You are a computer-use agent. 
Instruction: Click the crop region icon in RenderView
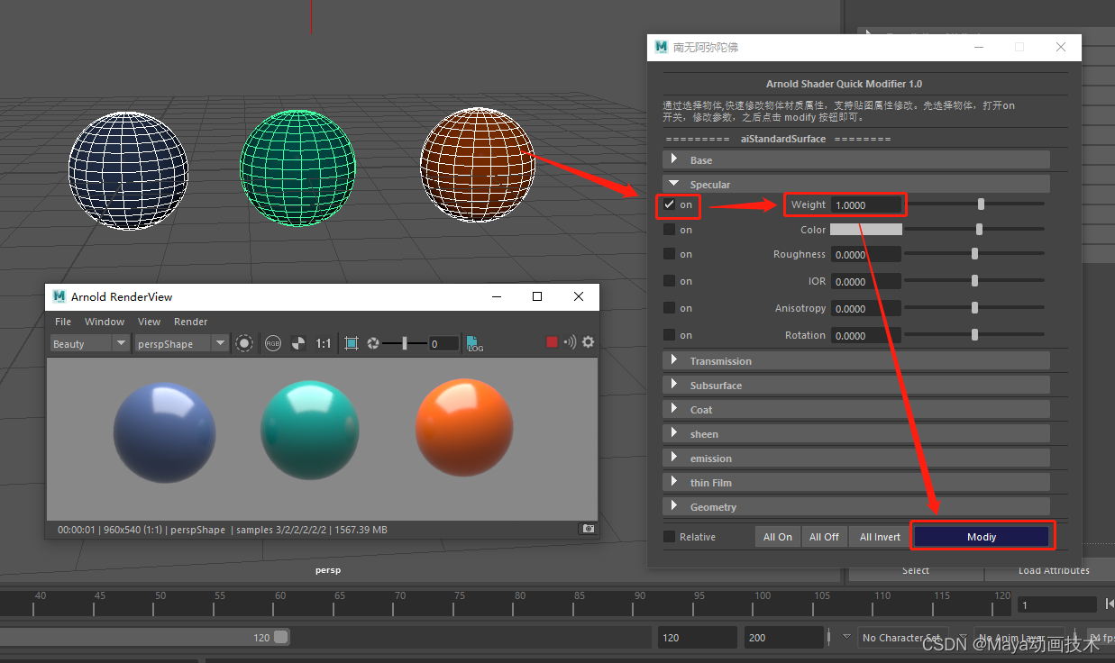tap(352, 343)
